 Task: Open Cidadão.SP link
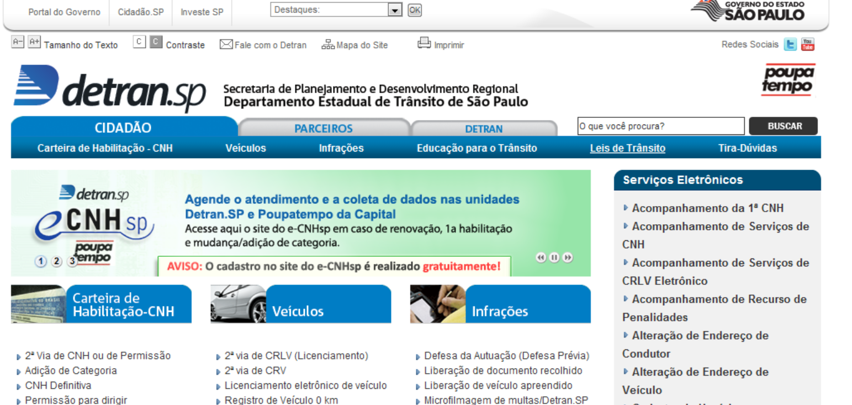[x=141, y=12]
